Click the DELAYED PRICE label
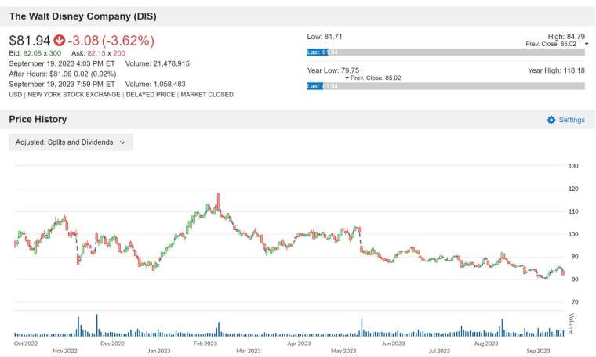This screenshot has width=596, height=357. [151, 95]
